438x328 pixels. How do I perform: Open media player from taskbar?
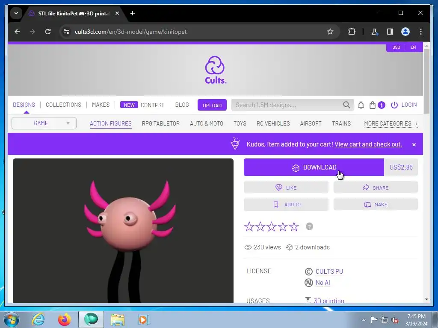click(144, 319)
